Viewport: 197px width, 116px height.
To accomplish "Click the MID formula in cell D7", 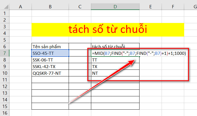I will click(139, 53).
